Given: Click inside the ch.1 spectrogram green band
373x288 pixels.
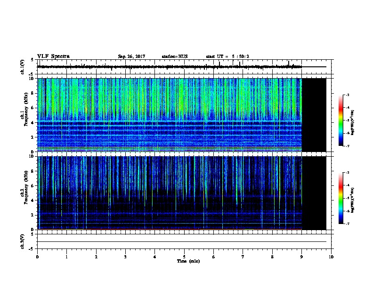Looking at the screenshot, I should [x=170, y=97].
